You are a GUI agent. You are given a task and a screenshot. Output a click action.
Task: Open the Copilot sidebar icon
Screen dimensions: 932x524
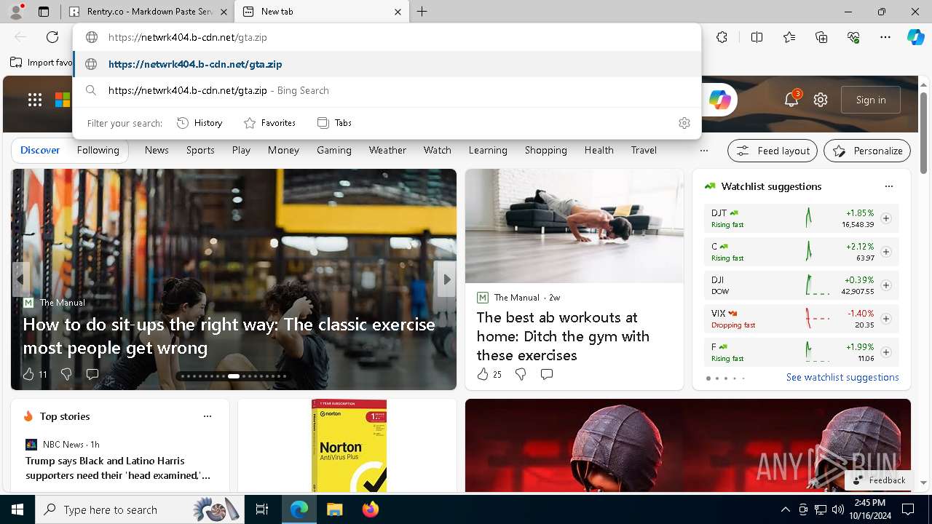tap(916, 37)
